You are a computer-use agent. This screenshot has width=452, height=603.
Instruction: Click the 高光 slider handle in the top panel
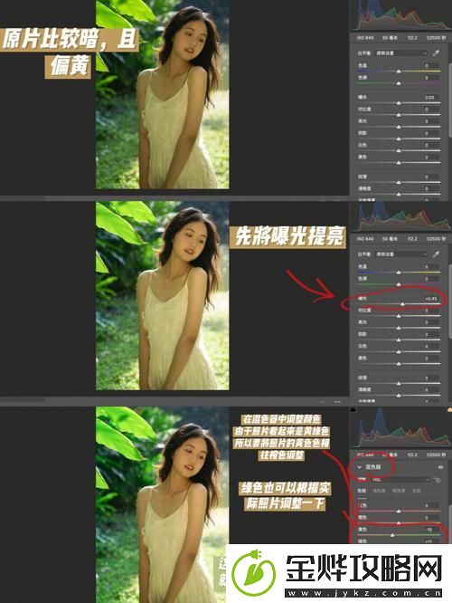click(399, 127)
